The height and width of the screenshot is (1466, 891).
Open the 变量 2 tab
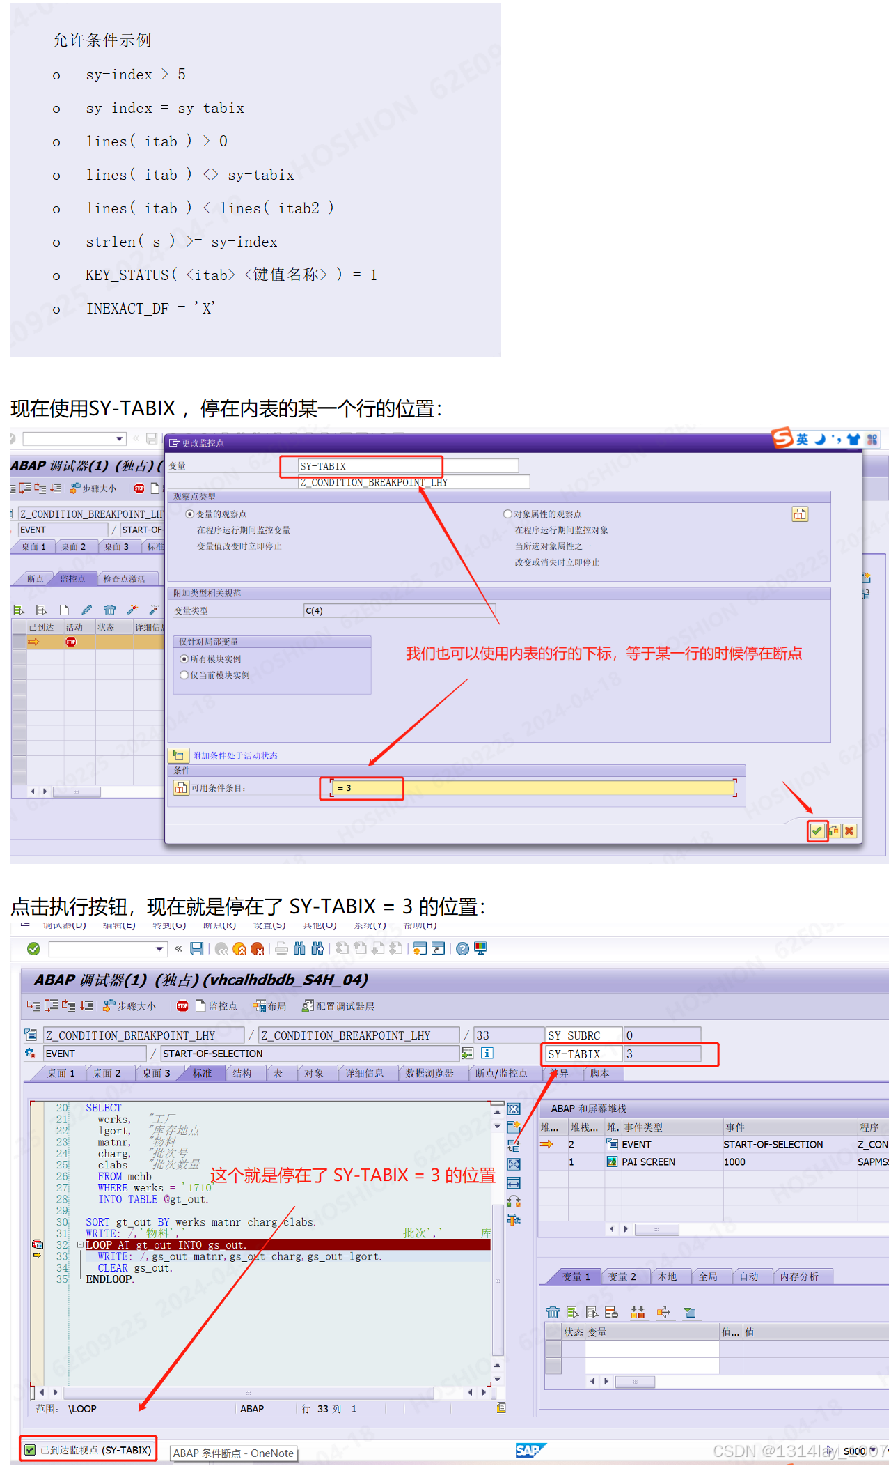(x=622, y=1276)
